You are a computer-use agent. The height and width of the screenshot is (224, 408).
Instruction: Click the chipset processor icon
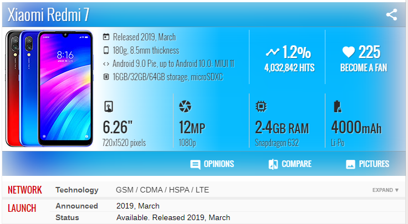click(x=260, y=106)
